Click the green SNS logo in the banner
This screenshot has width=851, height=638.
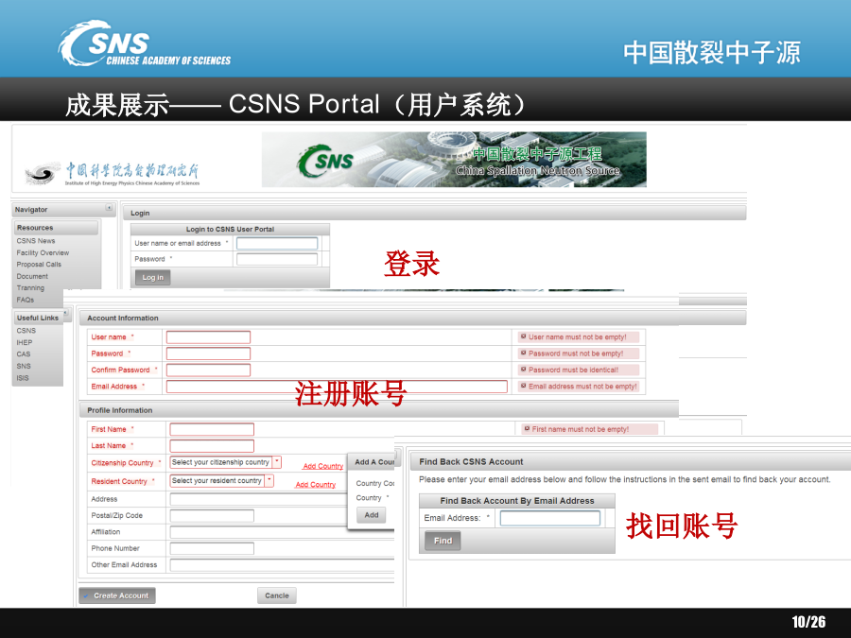click(x=325, y=161)
